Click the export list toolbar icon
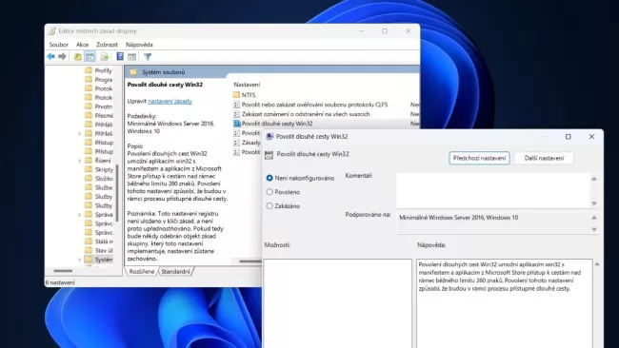Image resolution: width=619 pixels, height=348 pixels. point(104,57)
